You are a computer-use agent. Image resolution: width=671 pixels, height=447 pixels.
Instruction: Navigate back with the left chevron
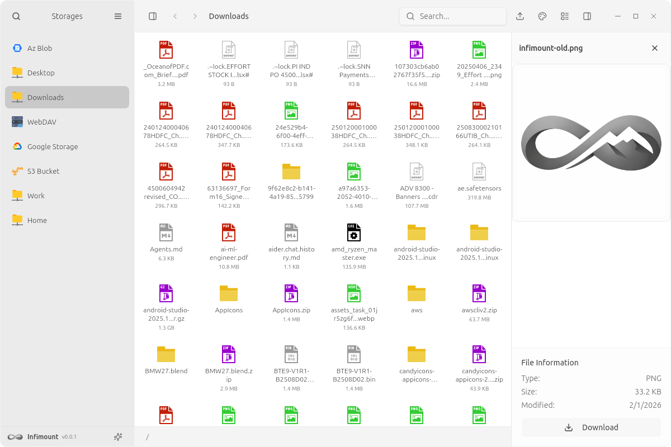coord(175,16)
